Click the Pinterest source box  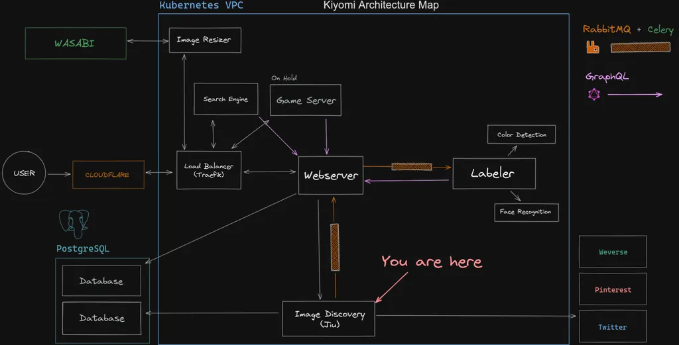click(x=613, y=289)
